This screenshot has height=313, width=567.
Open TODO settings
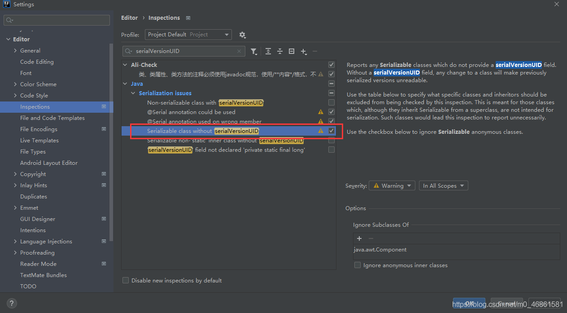click(x=28, y=287)
